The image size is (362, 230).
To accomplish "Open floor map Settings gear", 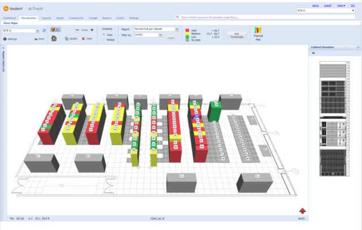I will (x=10, y=39).
